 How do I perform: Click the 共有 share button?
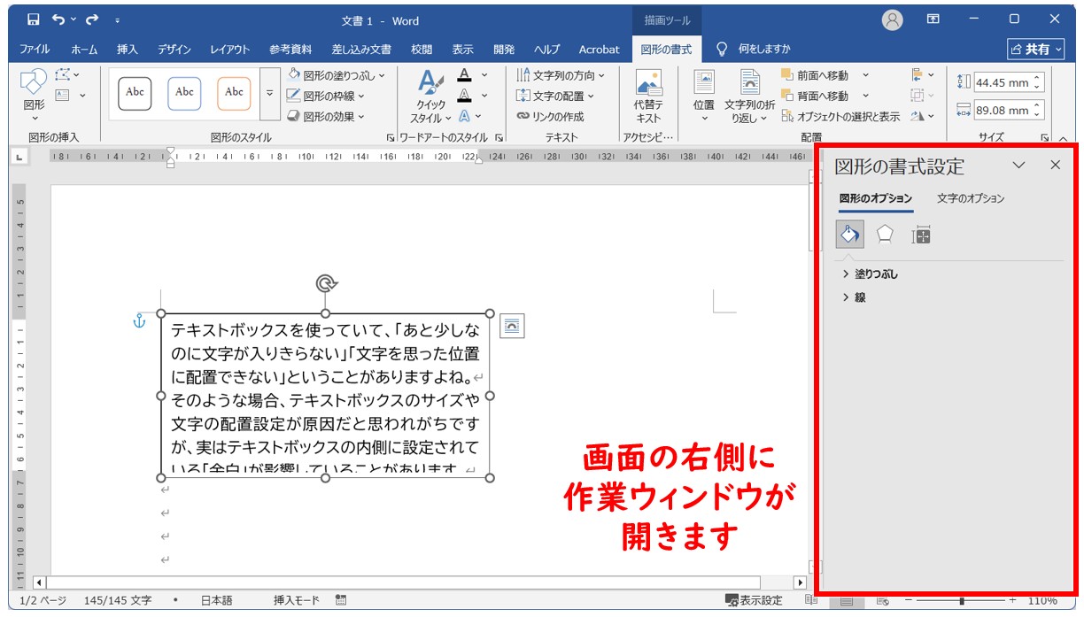(x=1035, y=50)
